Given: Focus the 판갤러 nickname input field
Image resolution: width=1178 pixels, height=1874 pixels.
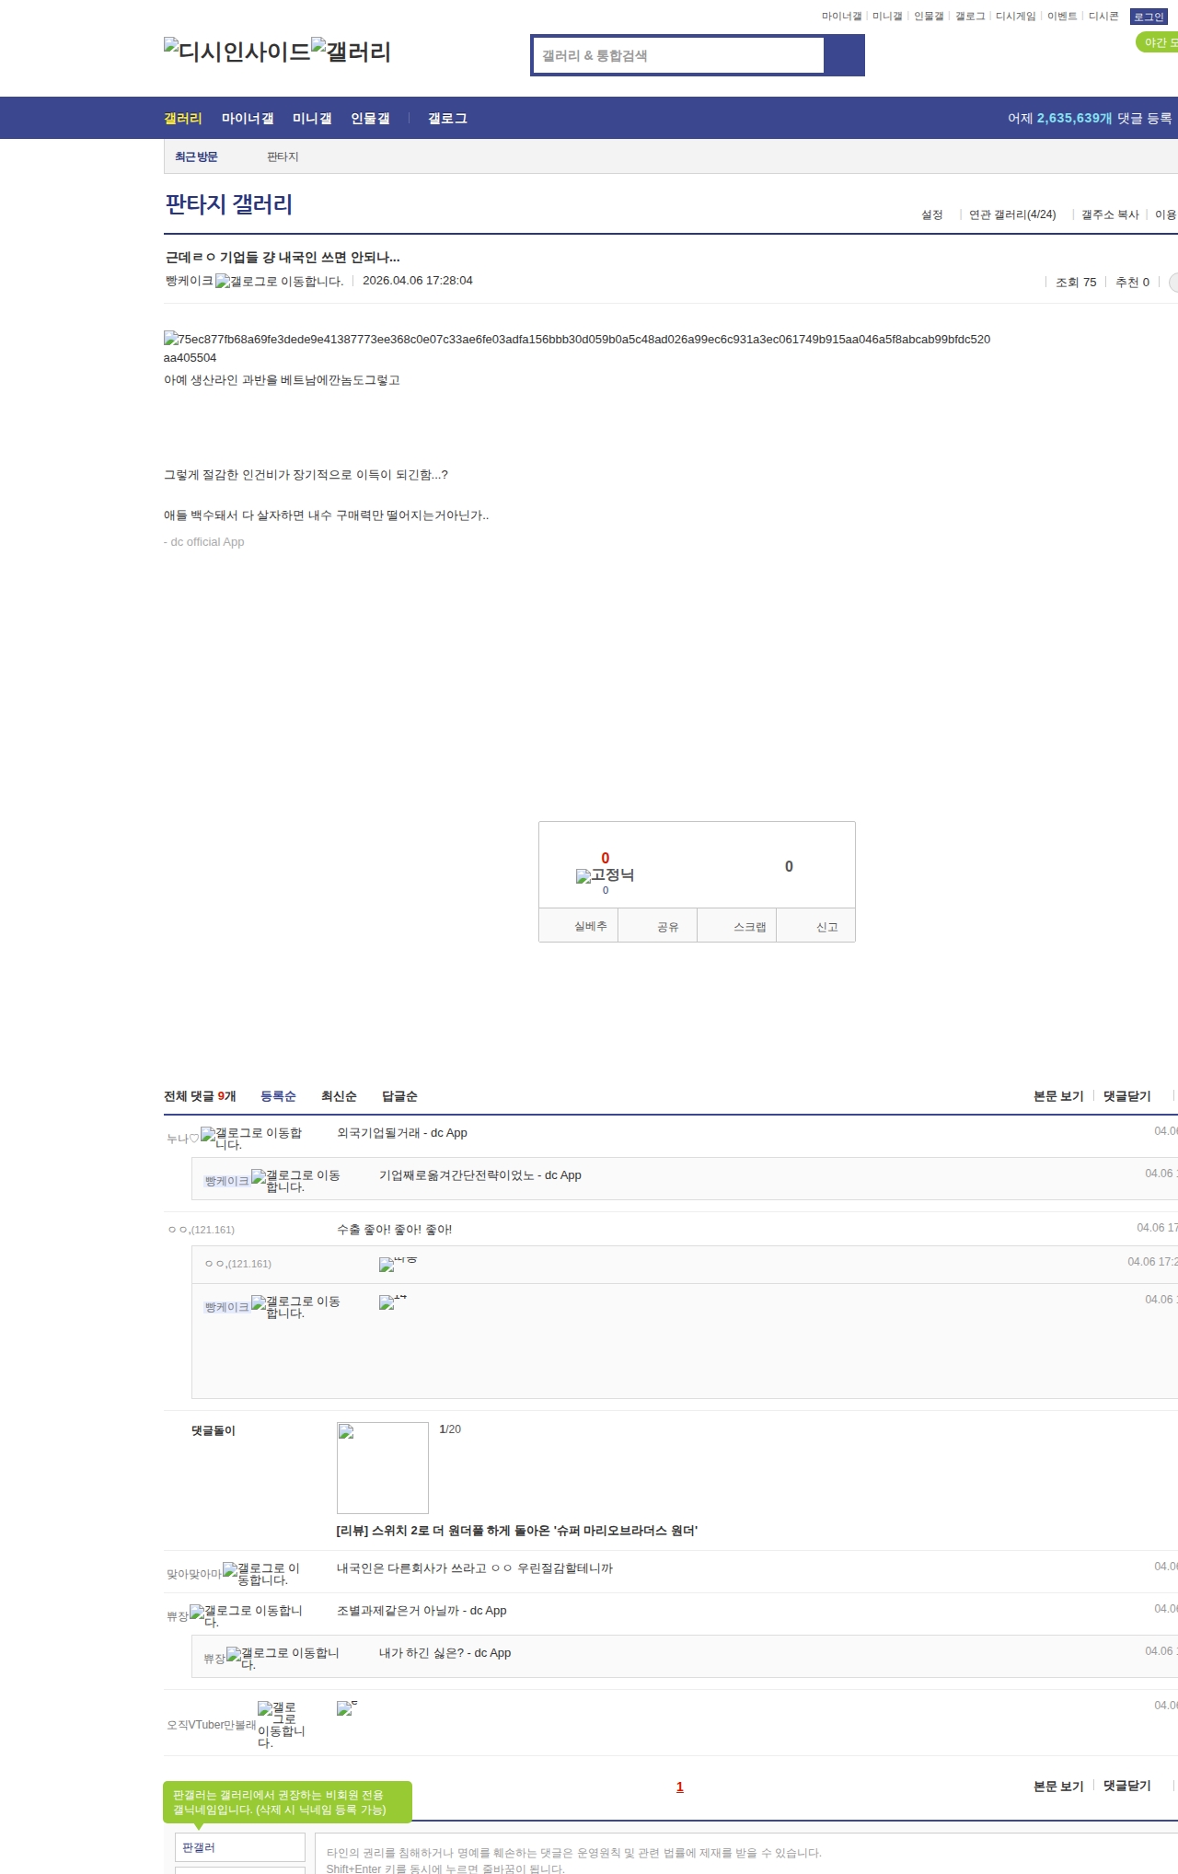Looking at the screenshot, I should pos(239,1847).
